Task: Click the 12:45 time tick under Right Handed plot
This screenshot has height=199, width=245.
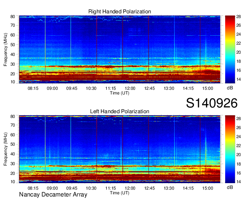Action: pos(150,88)
